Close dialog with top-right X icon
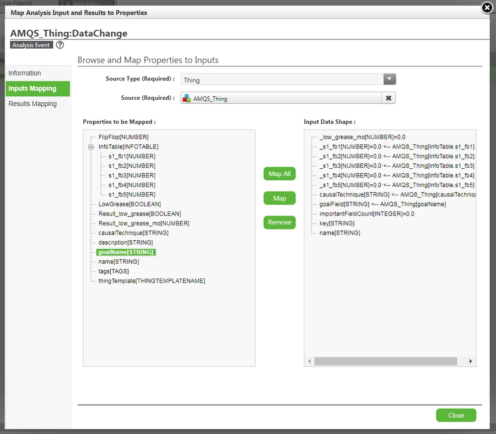The width and height of the screenshot is (496, 434). pyautogui.click(x=487, y=7)
